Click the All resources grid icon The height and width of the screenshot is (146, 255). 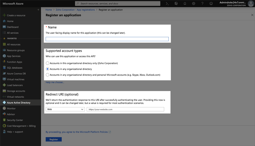(x=4, y=44)
